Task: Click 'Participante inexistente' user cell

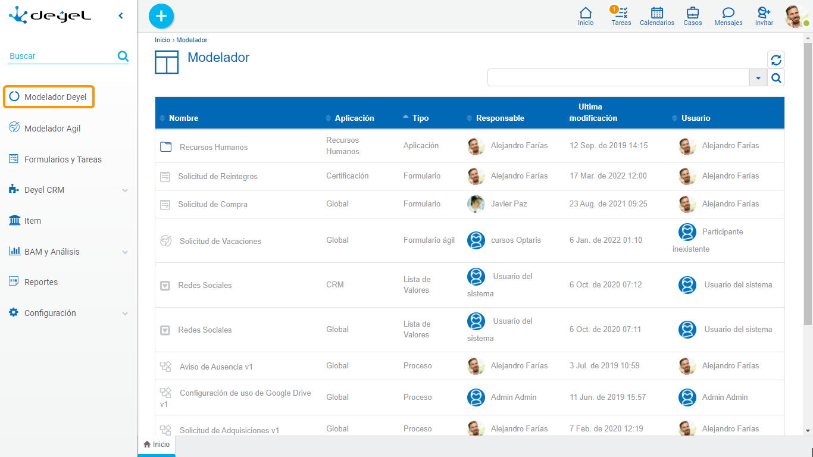Action: click(708, 240)
